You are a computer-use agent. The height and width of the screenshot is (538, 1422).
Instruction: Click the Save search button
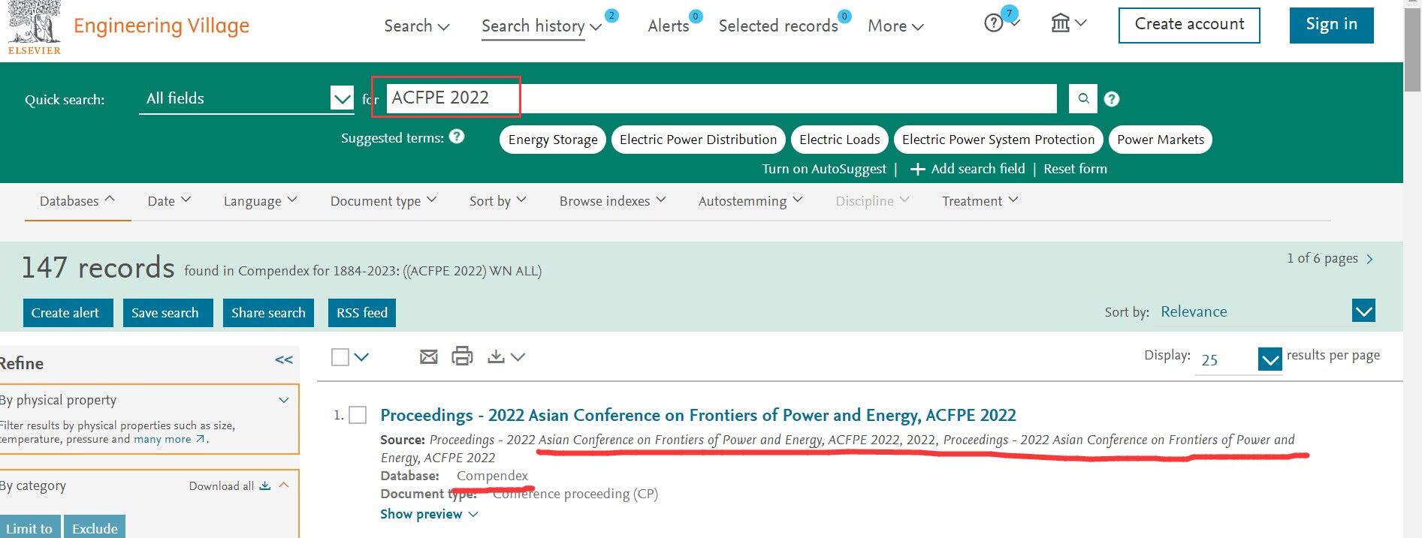tap(168, 313)
